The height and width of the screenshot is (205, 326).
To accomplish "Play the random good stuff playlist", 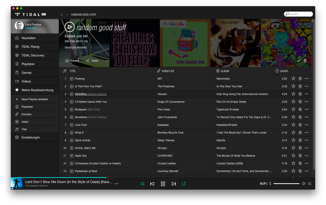I will [70, 27].
